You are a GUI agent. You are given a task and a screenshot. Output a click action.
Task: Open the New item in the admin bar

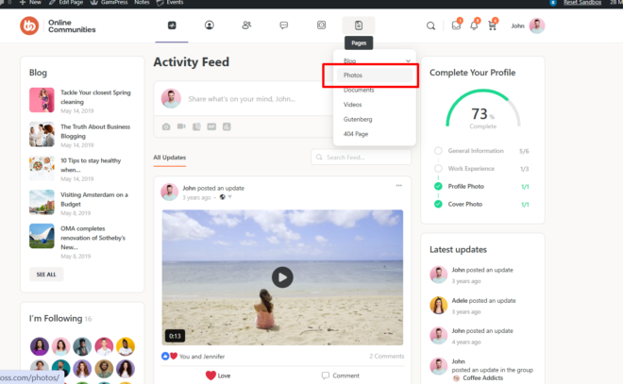(x=30, y=3)
